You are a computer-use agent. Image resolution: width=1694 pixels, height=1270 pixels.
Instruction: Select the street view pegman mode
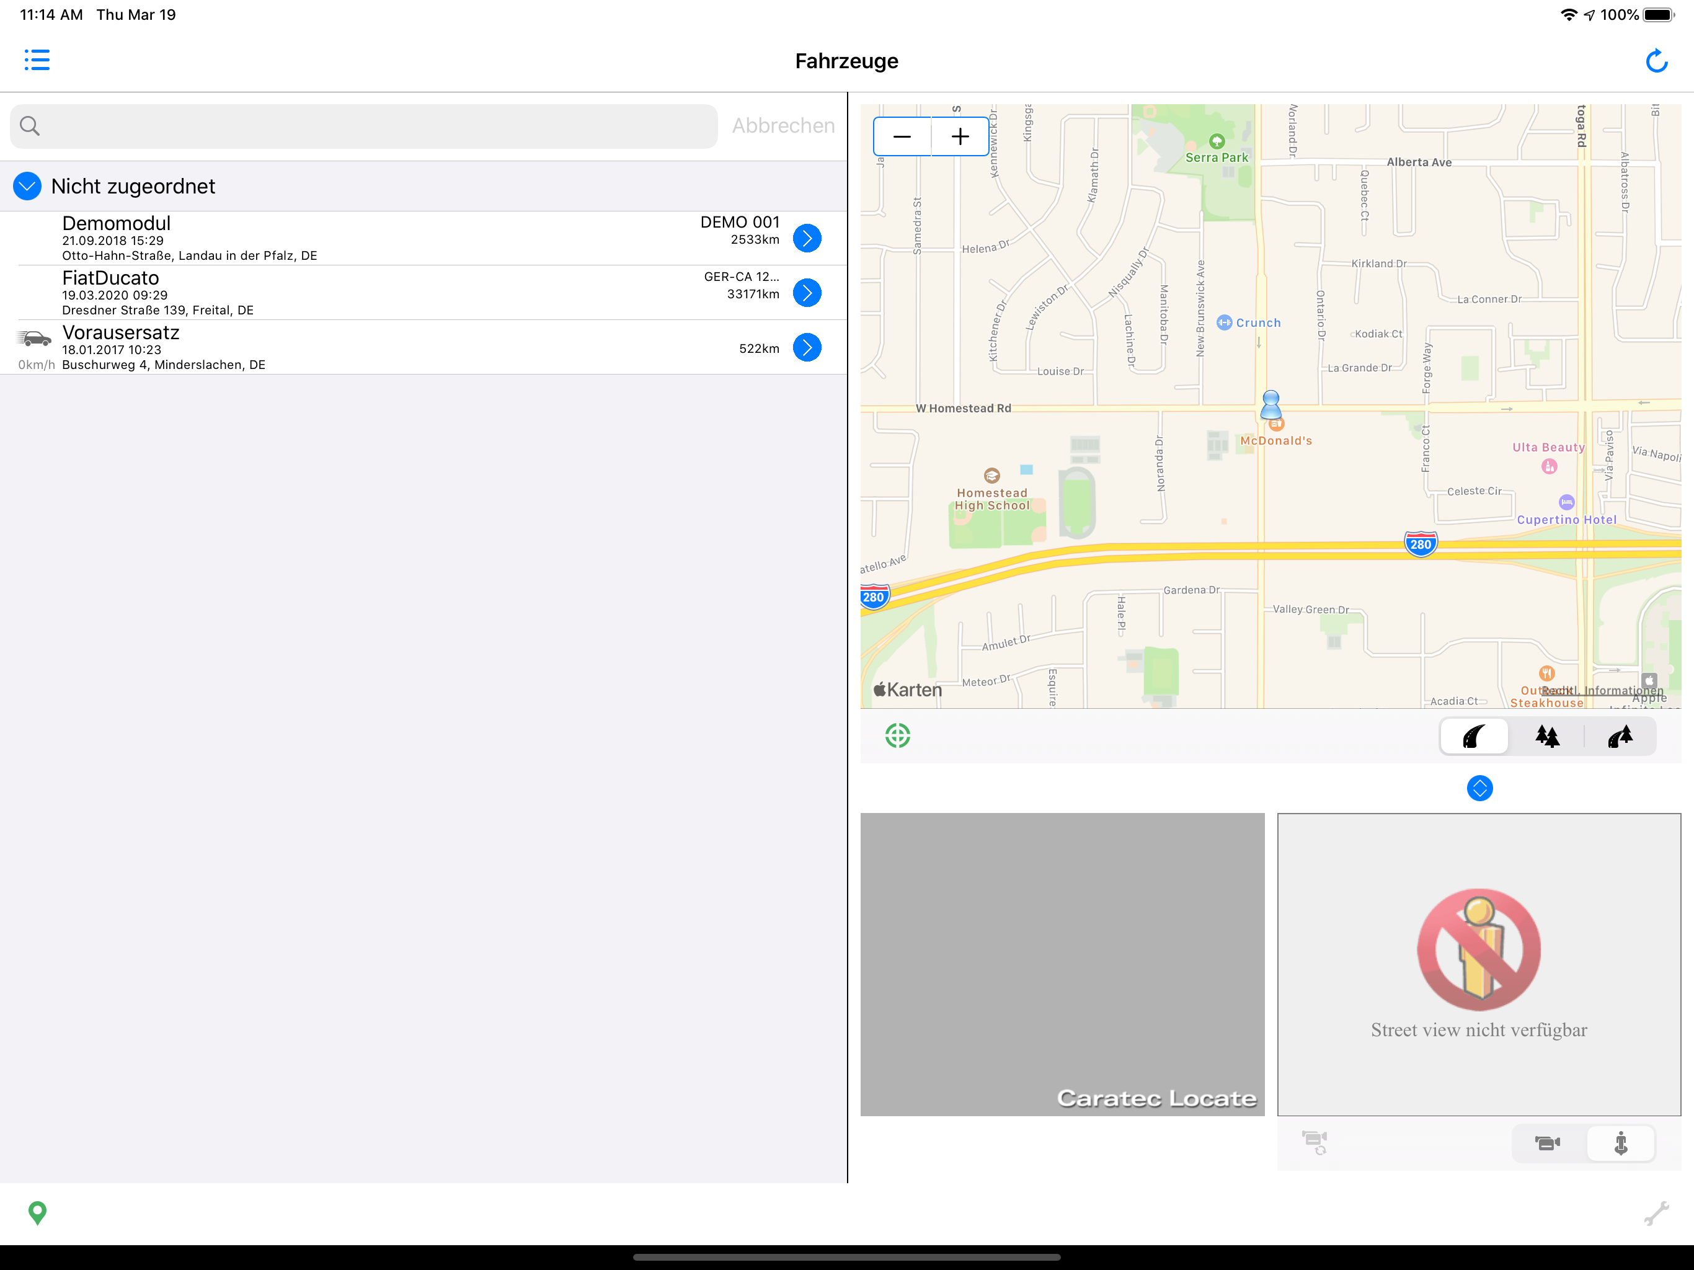pyautogui.click(x=1620, y=1143)
